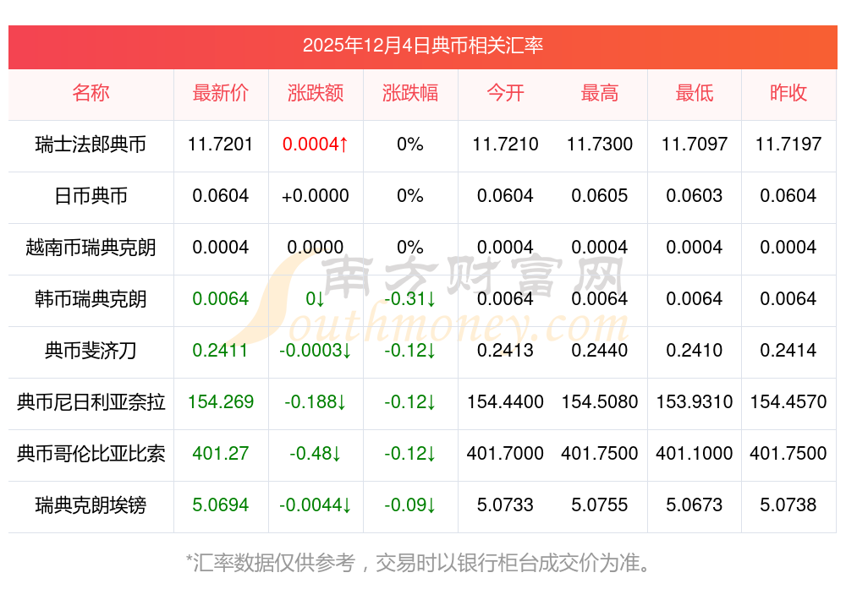Click the row name 瑞典克朗埃镑

[x=91, y=505]
